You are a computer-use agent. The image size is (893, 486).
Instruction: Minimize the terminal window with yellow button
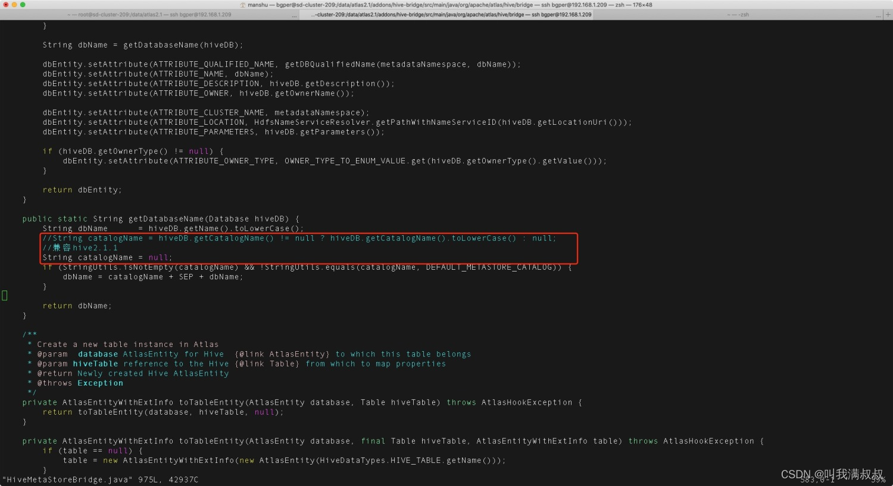click(14, 5)
